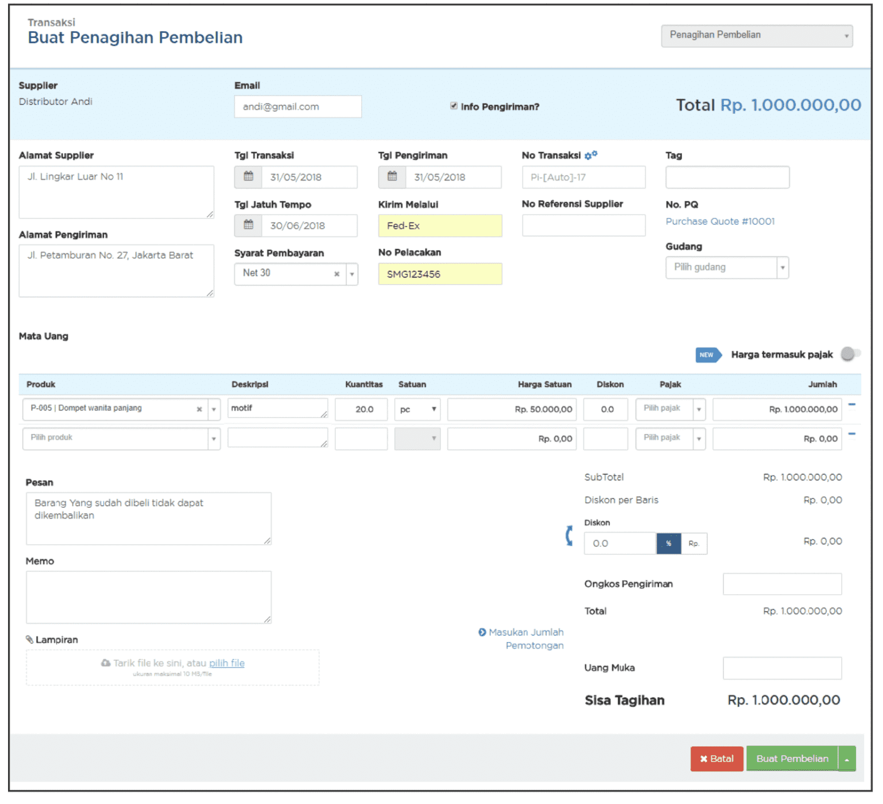883x804 pixels.
Task: Open the Tgl Transaksi calendar picker
Action: pos(248,177)
